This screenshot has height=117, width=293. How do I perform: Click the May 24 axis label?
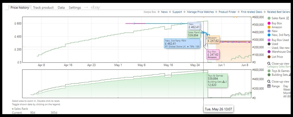tap(195, 65)
